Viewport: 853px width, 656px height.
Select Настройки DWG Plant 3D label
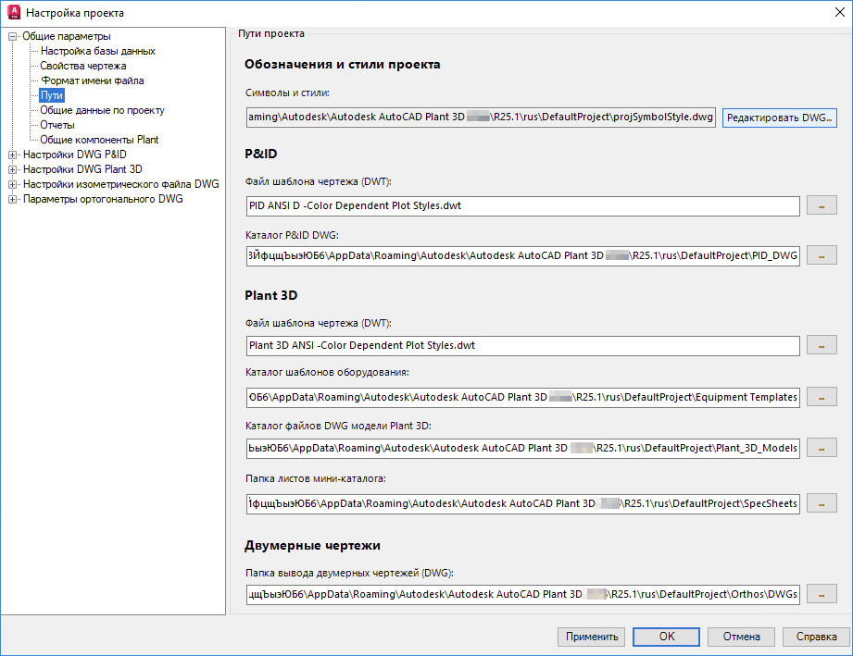click(82, 169)
